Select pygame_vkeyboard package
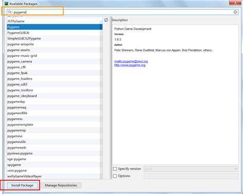 pyautogui.click(x=55, y=96)
